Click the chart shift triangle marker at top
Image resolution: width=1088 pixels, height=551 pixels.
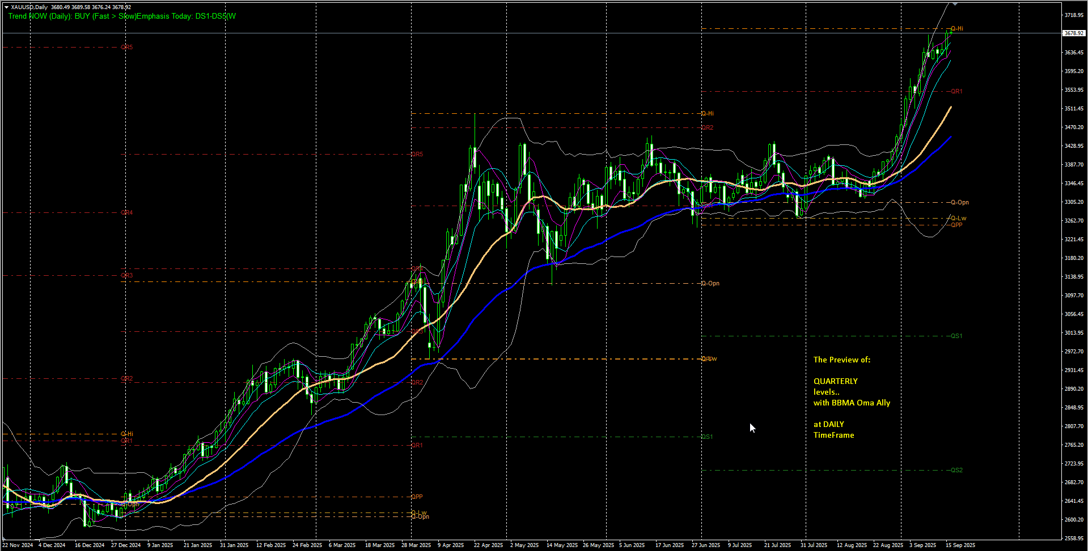955,3
